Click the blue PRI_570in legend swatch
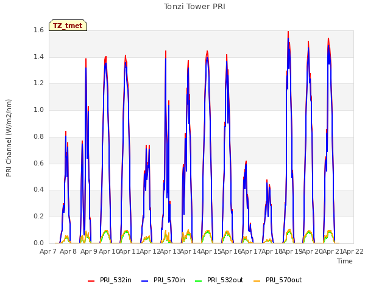Screen dimensions: 390x292 tap(144, 280)
